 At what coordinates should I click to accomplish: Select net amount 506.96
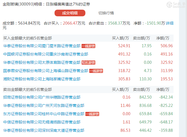tap(167, 46)
